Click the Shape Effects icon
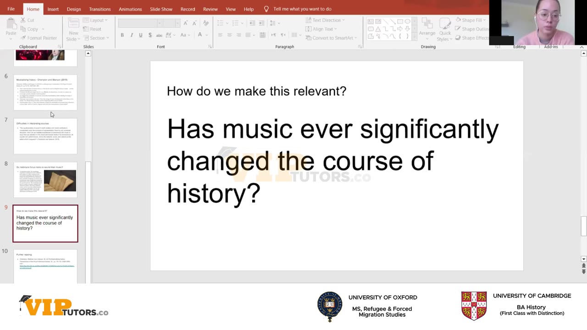587x330 pixels. [x=459, y=38]
